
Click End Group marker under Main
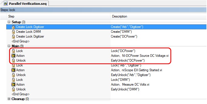click(x=20, y=94)
